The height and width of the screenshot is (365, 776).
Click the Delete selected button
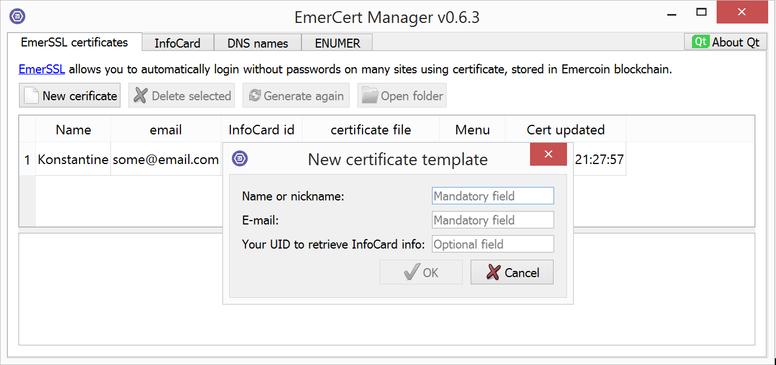(x=183, y=96)
